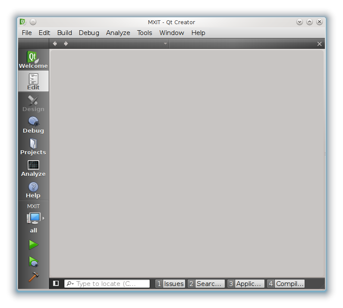Open Projects mode

[33, 146]
